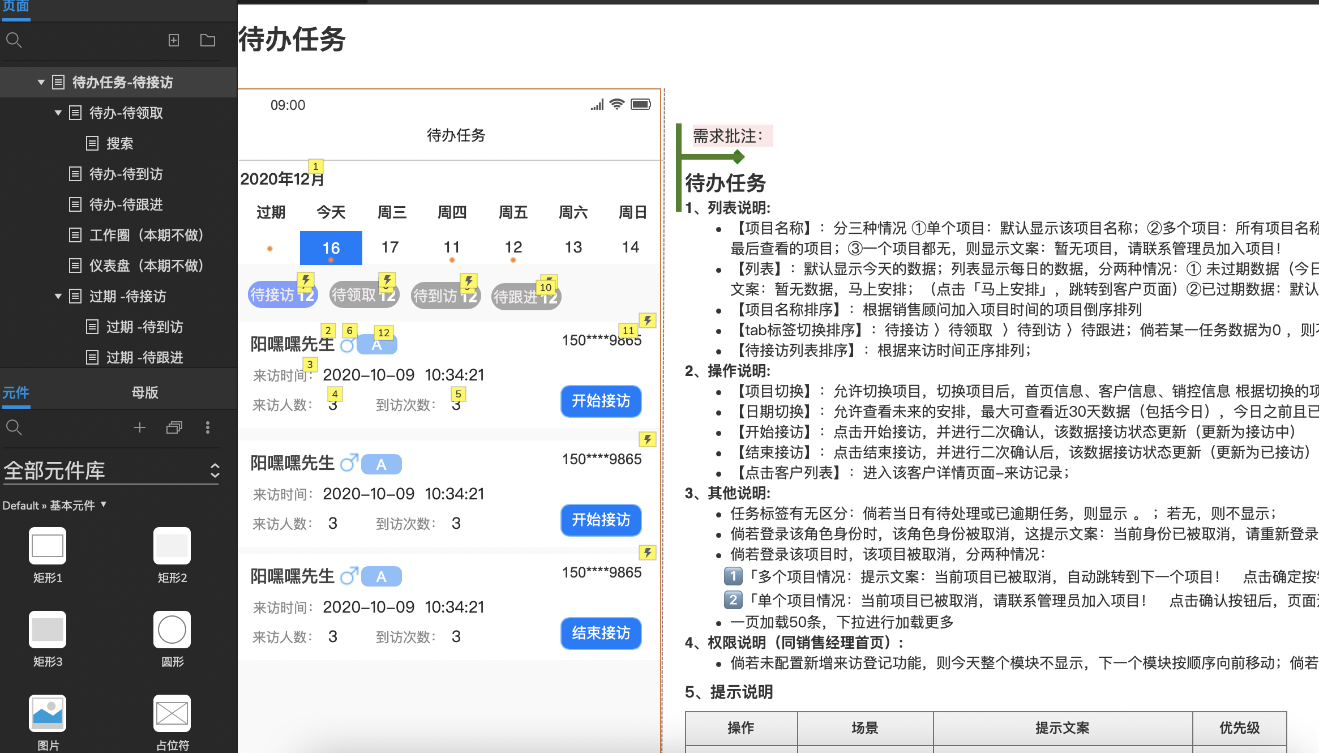This screenshot has width=1319, height=753.
Task: Click the lightning interaction badge on 待到访 tag
Action: pyautogui.click(x=469, y=281)
